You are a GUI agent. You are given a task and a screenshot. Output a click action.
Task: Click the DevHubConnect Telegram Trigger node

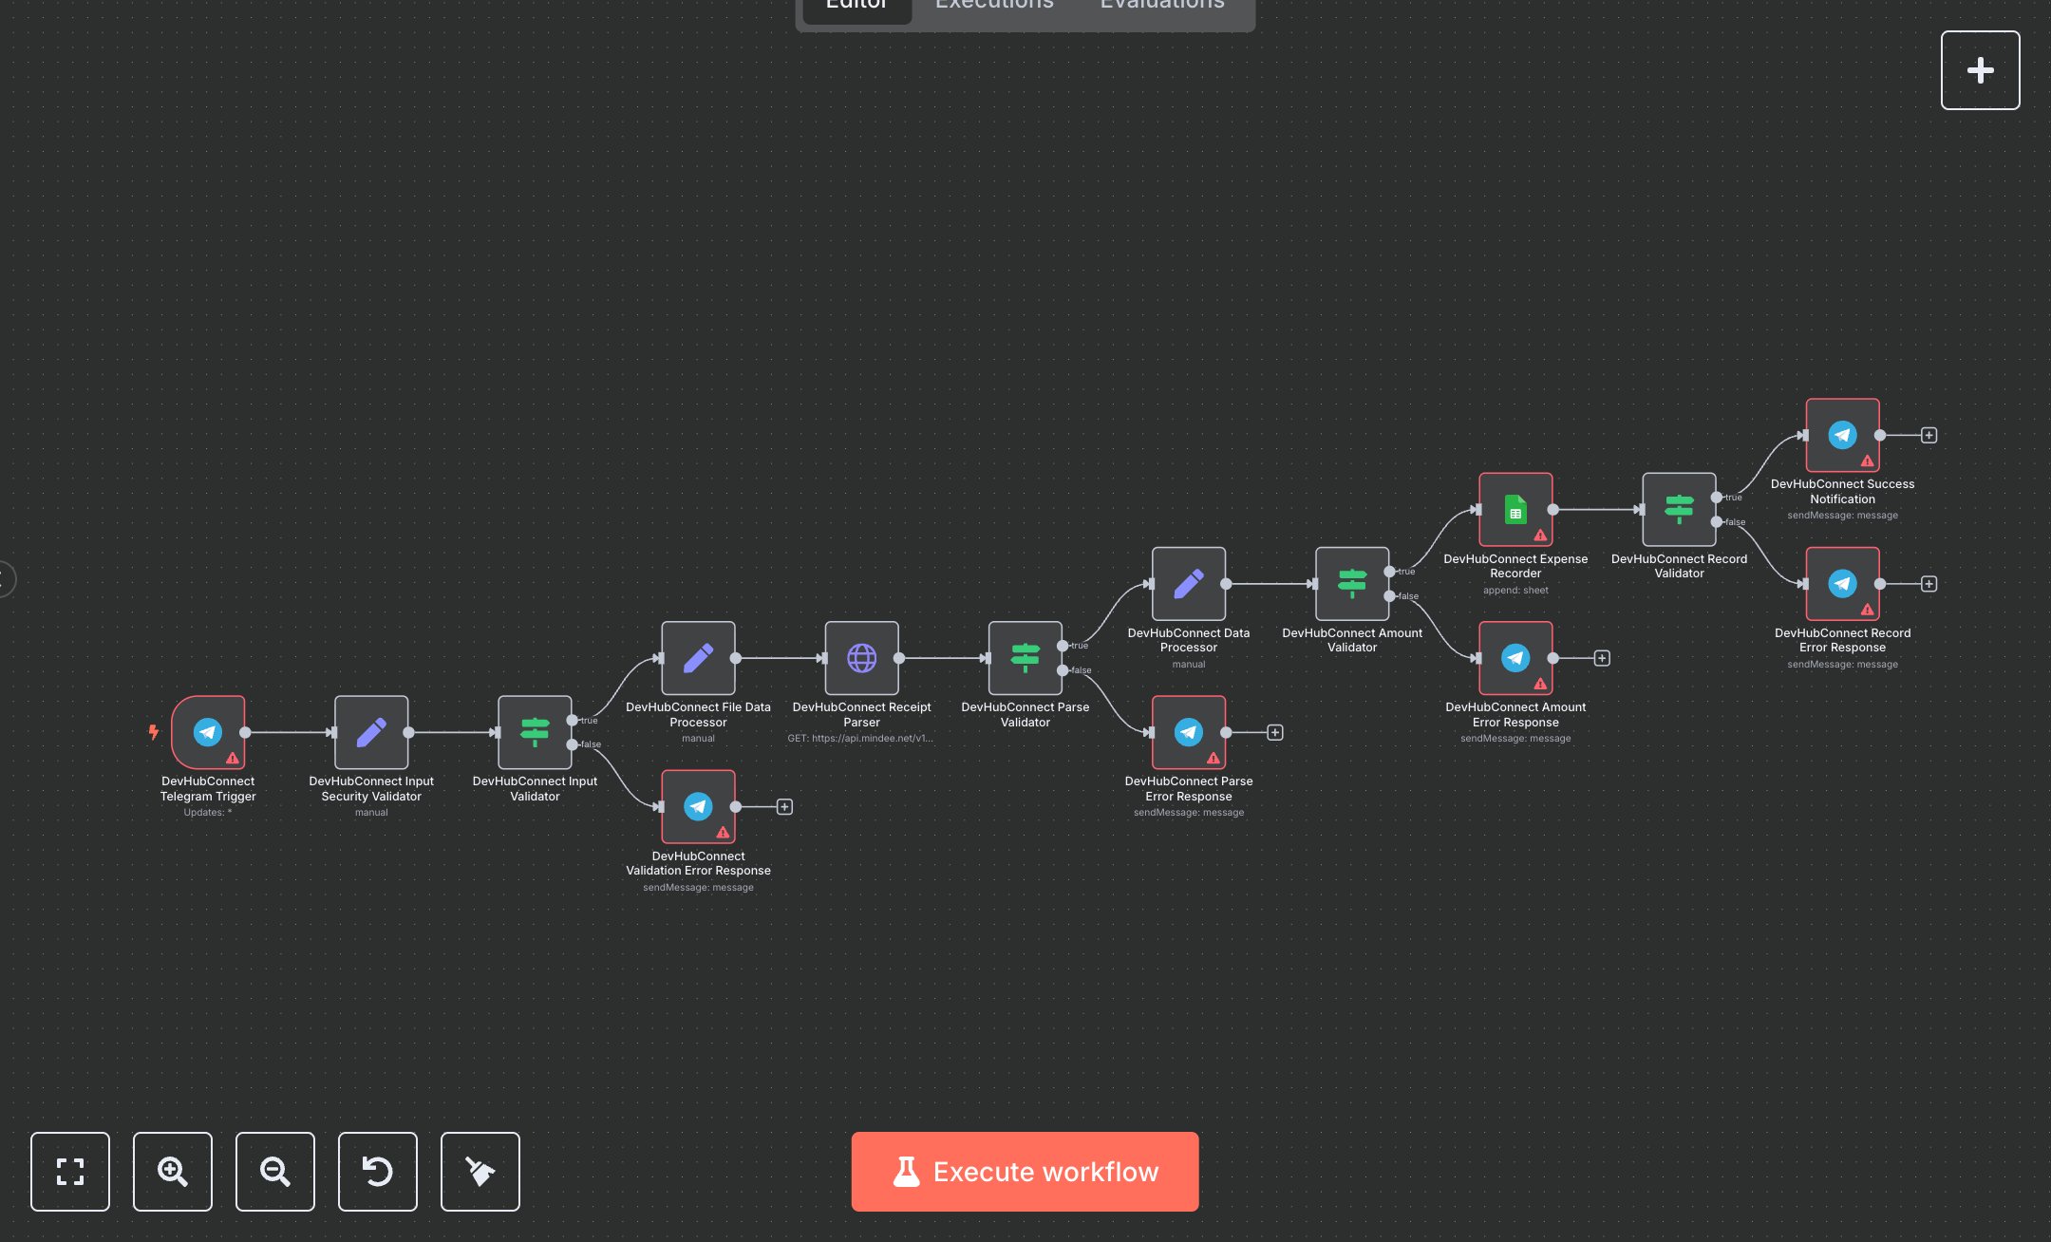[208, 732]
